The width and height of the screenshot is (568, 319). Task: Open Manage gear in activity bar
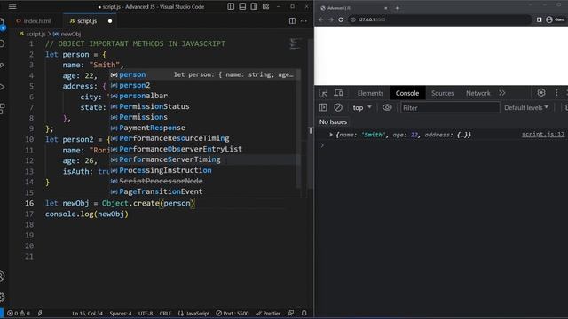tap(2, 298)
